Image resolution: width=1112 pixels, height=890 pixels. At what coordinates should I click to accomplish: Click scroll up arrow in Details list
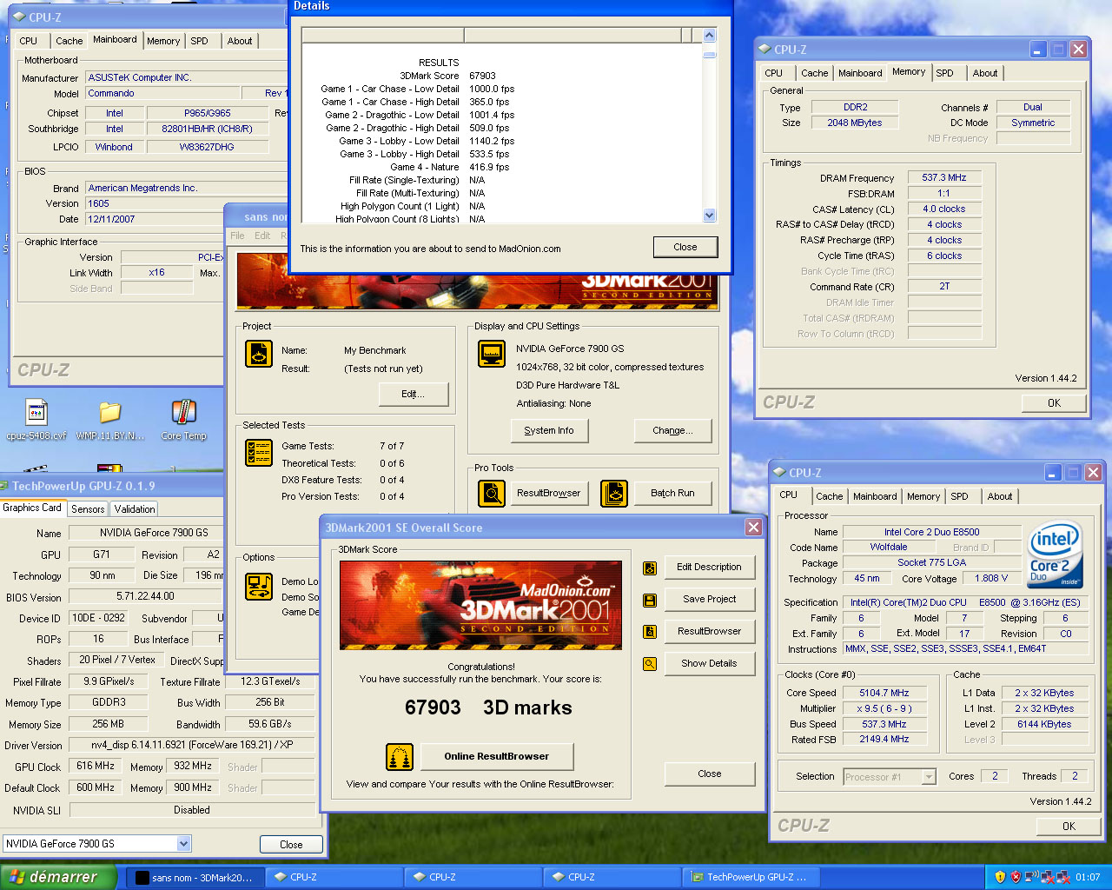(x=709, y=36)
